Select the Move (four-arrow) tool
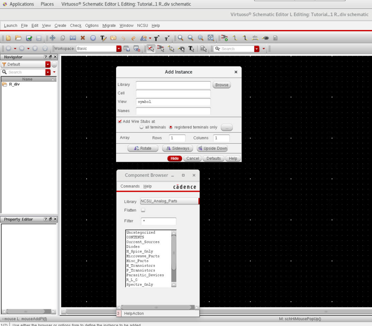The image size is (372, 326). tap(52, 38)
